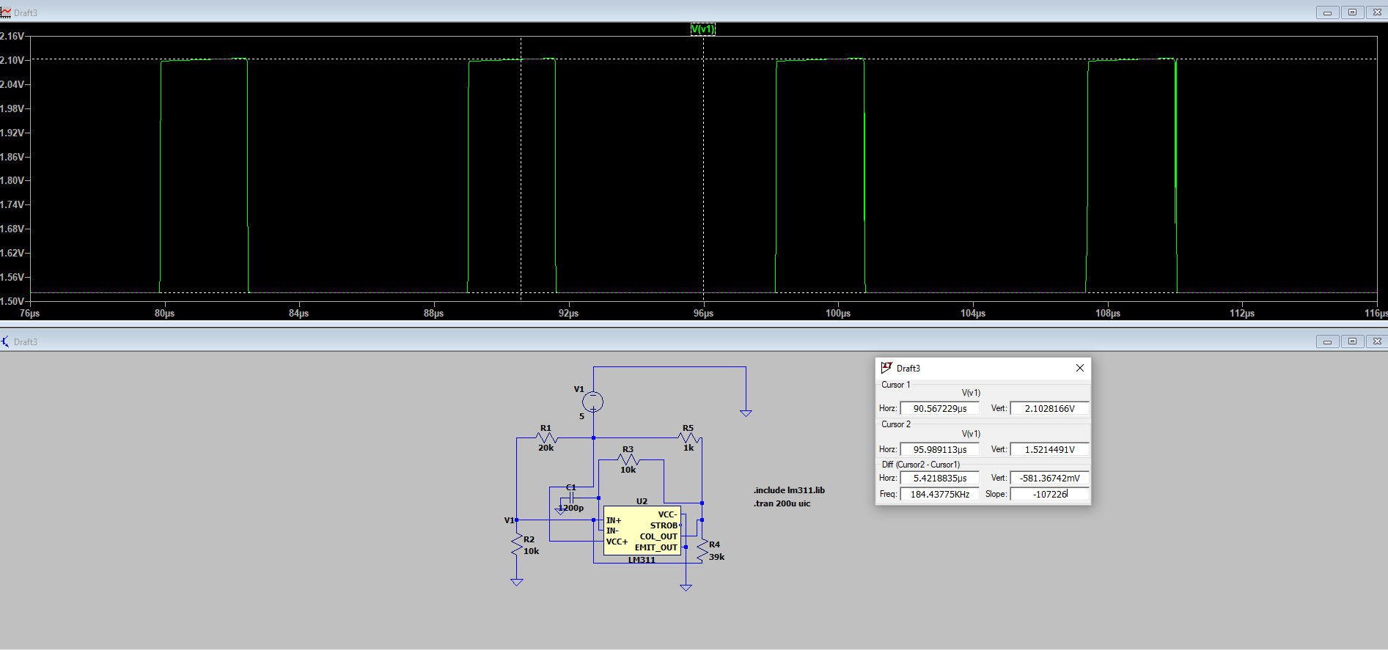Click the .tran 200u uic directive
1388x650 pixels.
(782, 503)
